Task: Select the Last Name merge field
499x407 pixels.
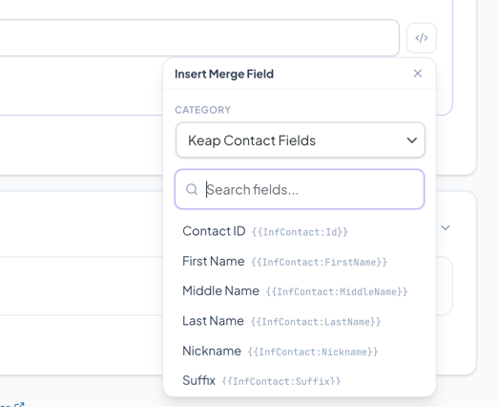Action: tap(300, 321)
